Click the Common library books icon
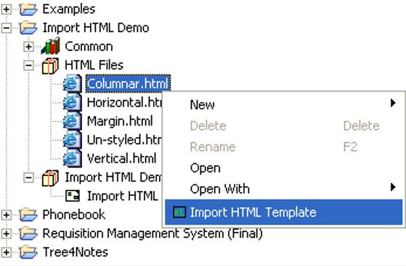 pyautogui.click(x=51, y=46)
